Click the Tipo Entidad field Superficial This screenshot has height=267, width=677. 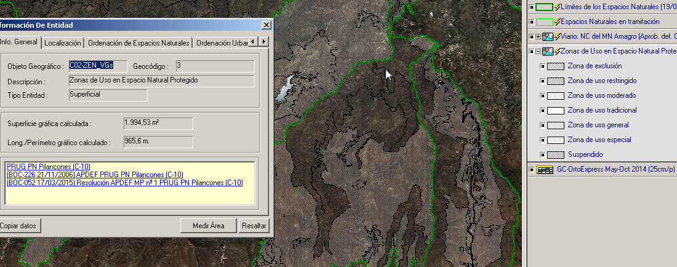click(x=108, y=95)
